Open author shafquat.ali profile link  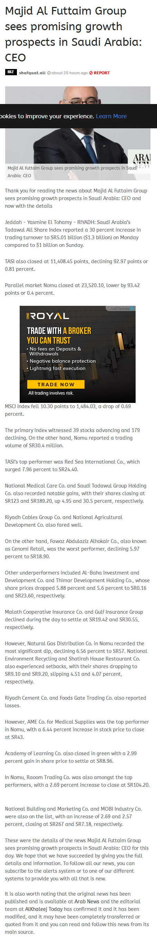point(32,72)
